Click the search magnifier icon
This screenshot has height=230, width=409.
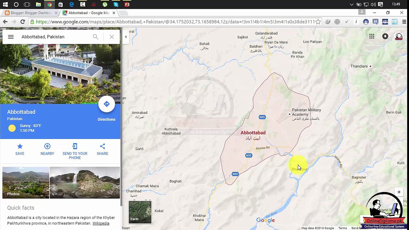point(96,37)
